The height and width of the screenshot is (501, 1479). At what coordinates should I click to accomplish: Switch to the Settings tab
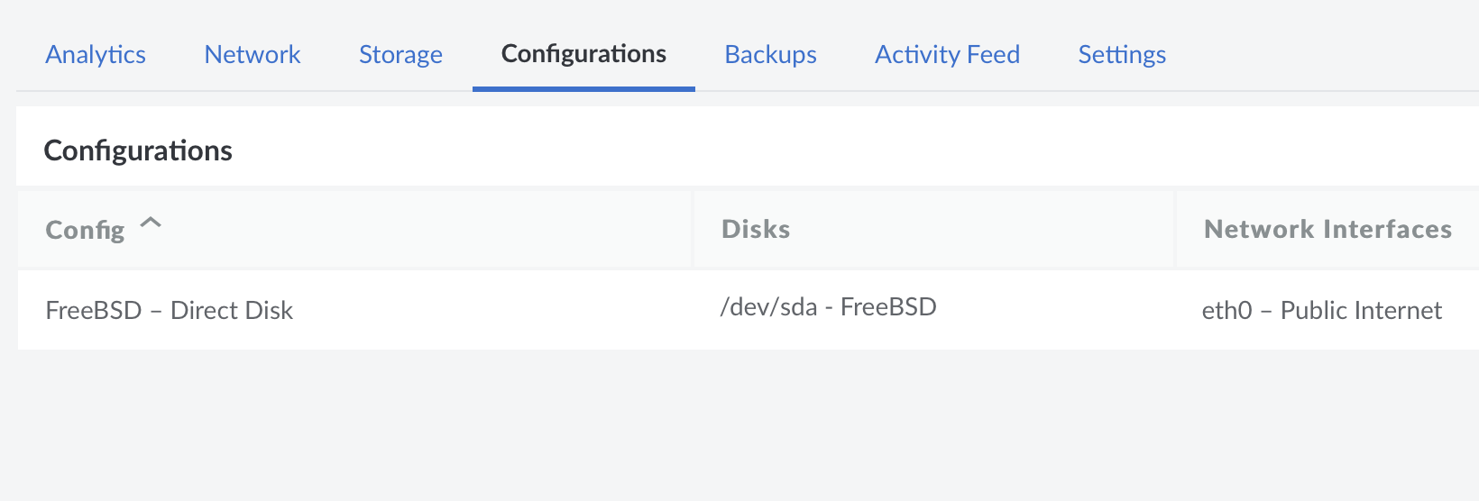click(x=1122, y=55)
